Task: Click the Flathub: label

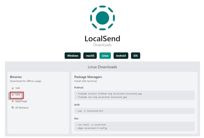Action: [79, 88]
